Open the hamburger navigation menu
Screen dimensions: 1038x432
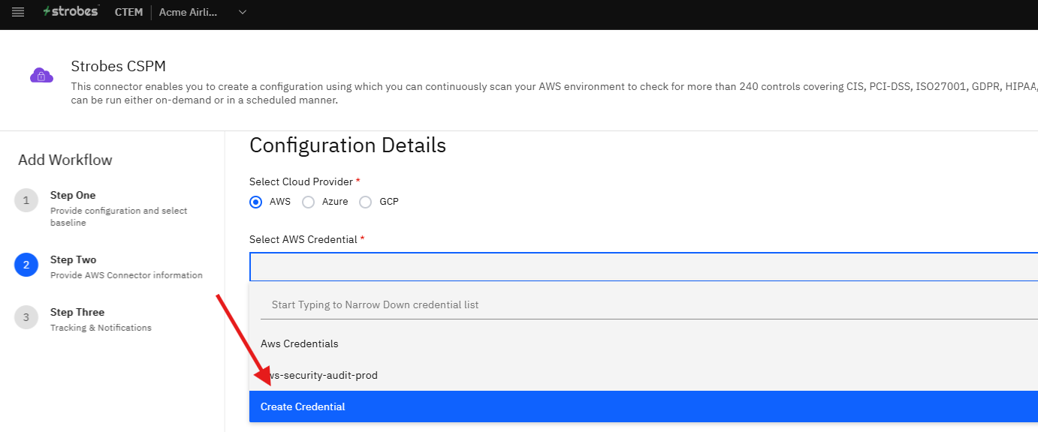click(x=18, y=12)
